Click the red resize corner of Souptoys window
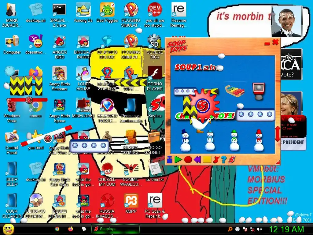Image resolution: width=313 pixels, height=235 pixels. click(x=277, y=162)
